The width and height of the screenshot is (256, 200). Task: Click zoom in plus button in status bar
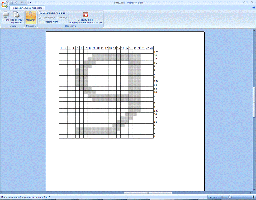point(253,197)
